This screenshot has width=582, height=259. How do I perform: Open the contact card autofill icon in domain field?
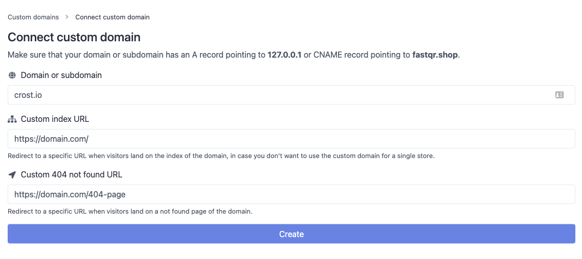(559, 95)
